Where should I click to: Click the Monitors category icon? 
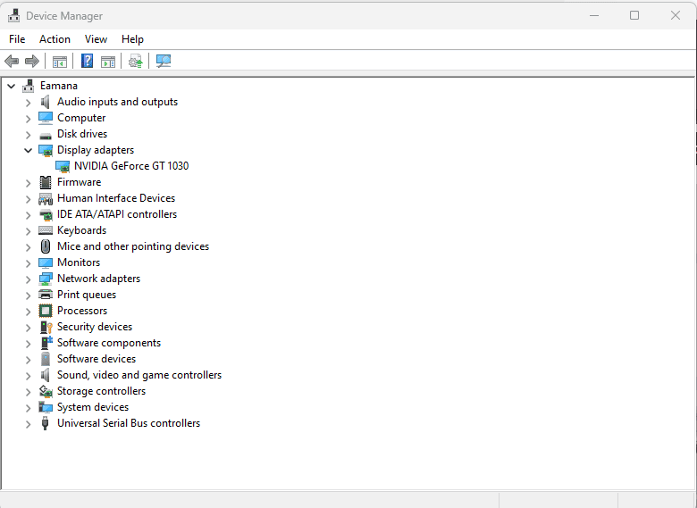46,262
